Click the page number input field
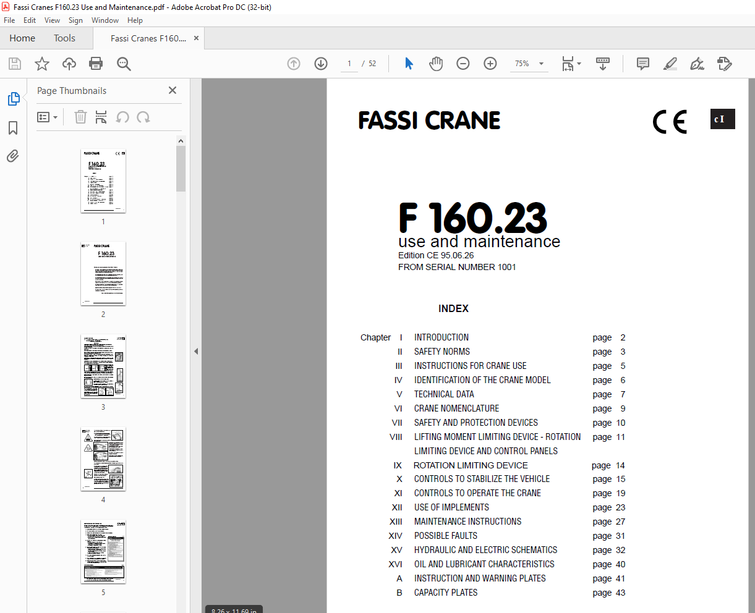The height and width of the screenshot is (613, 755). pos(349,64)
